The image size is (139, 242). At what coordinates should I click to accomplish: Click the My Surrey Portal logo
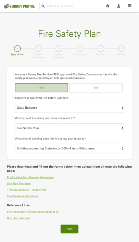(x=19, y=6)
